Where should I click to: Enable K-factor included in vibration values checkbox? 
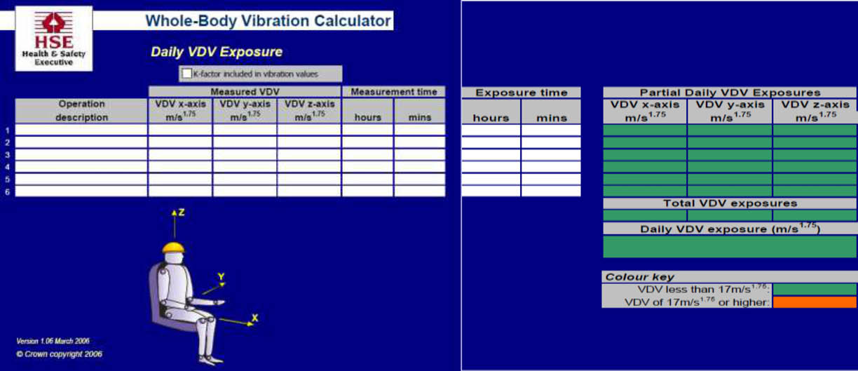tap(186, 74)
